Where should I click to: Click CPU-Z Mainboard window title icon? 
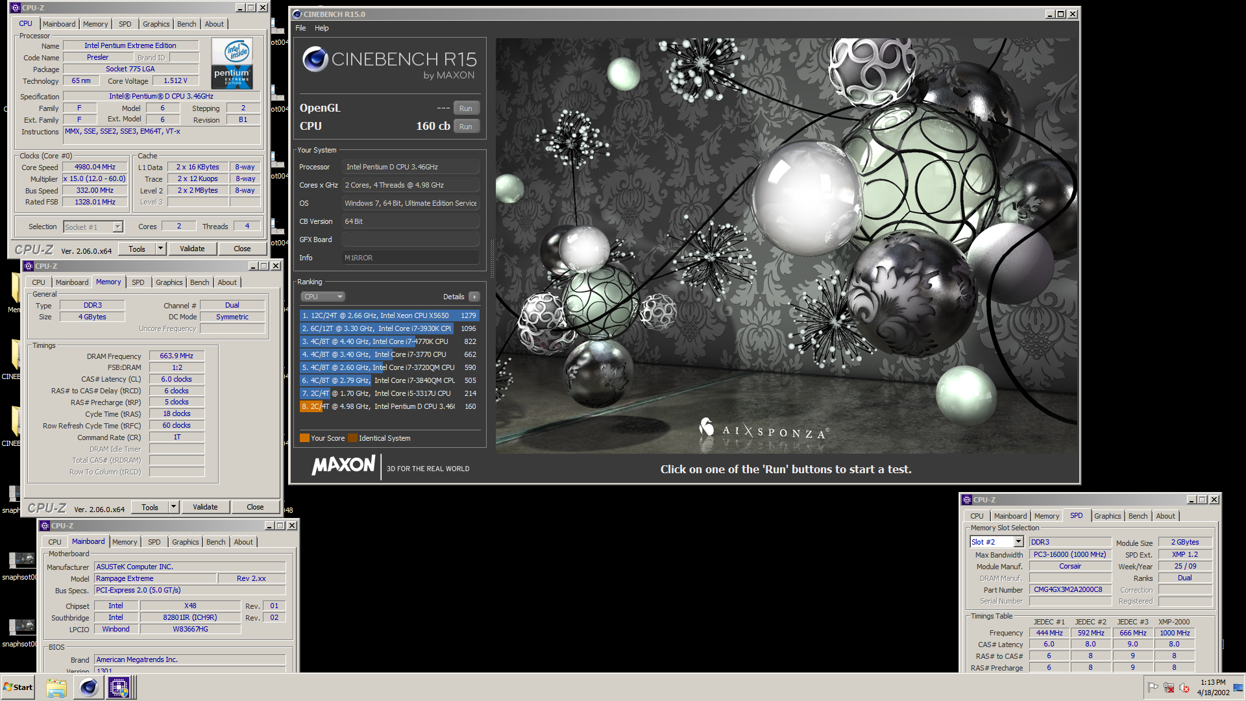click(45, 526)
